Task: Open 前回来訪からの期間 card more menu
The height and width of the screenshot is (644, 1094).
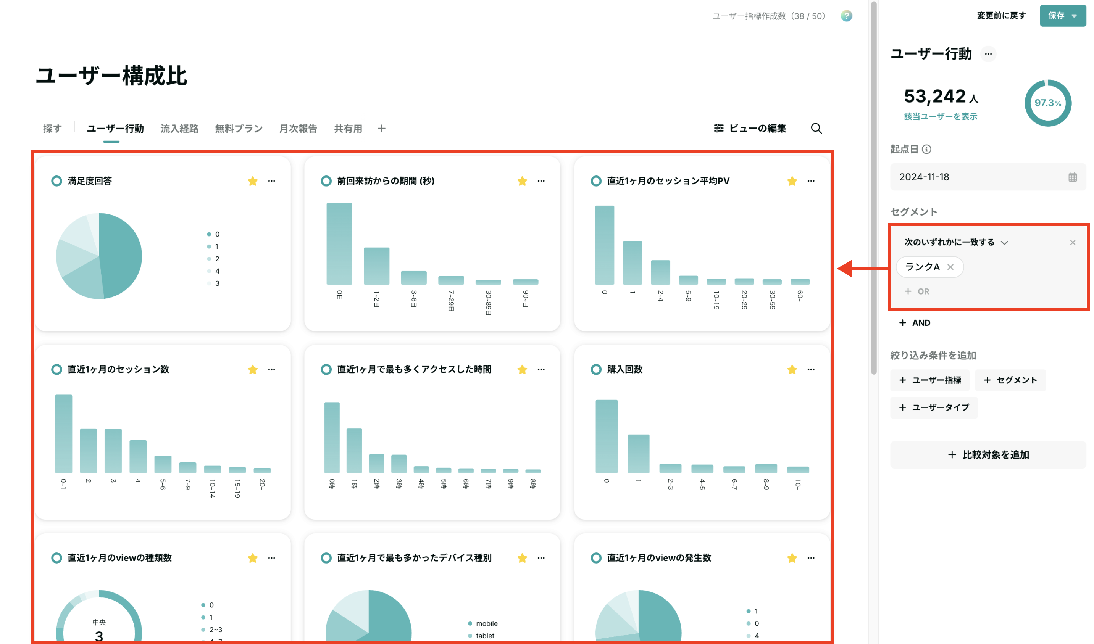Action: pos(541,181)
